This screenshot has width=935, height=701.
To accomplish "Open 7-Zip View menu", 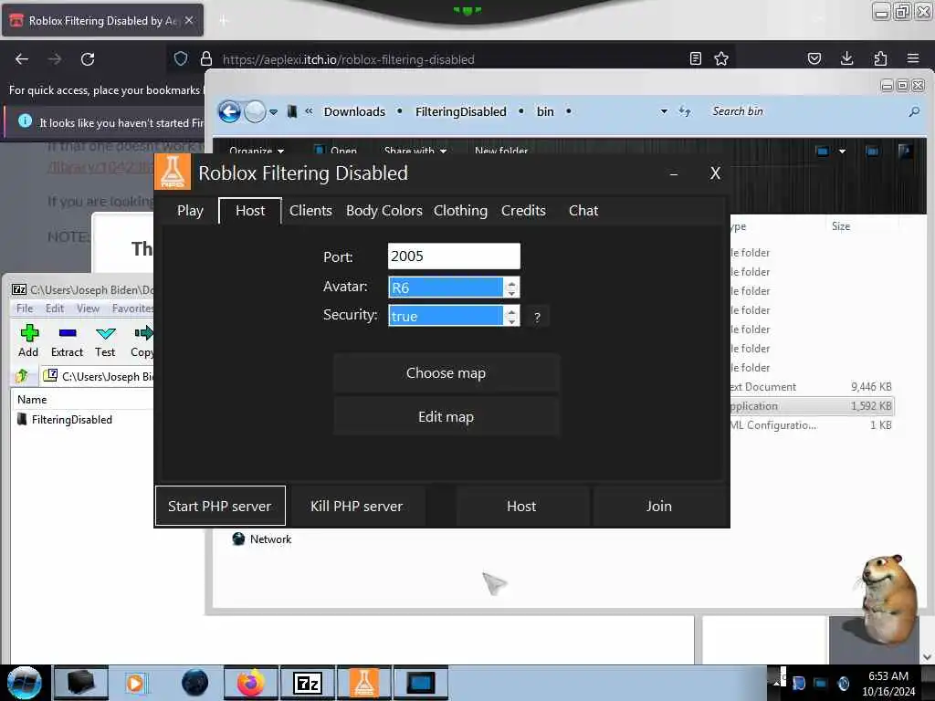I will [x=88, y=309].
